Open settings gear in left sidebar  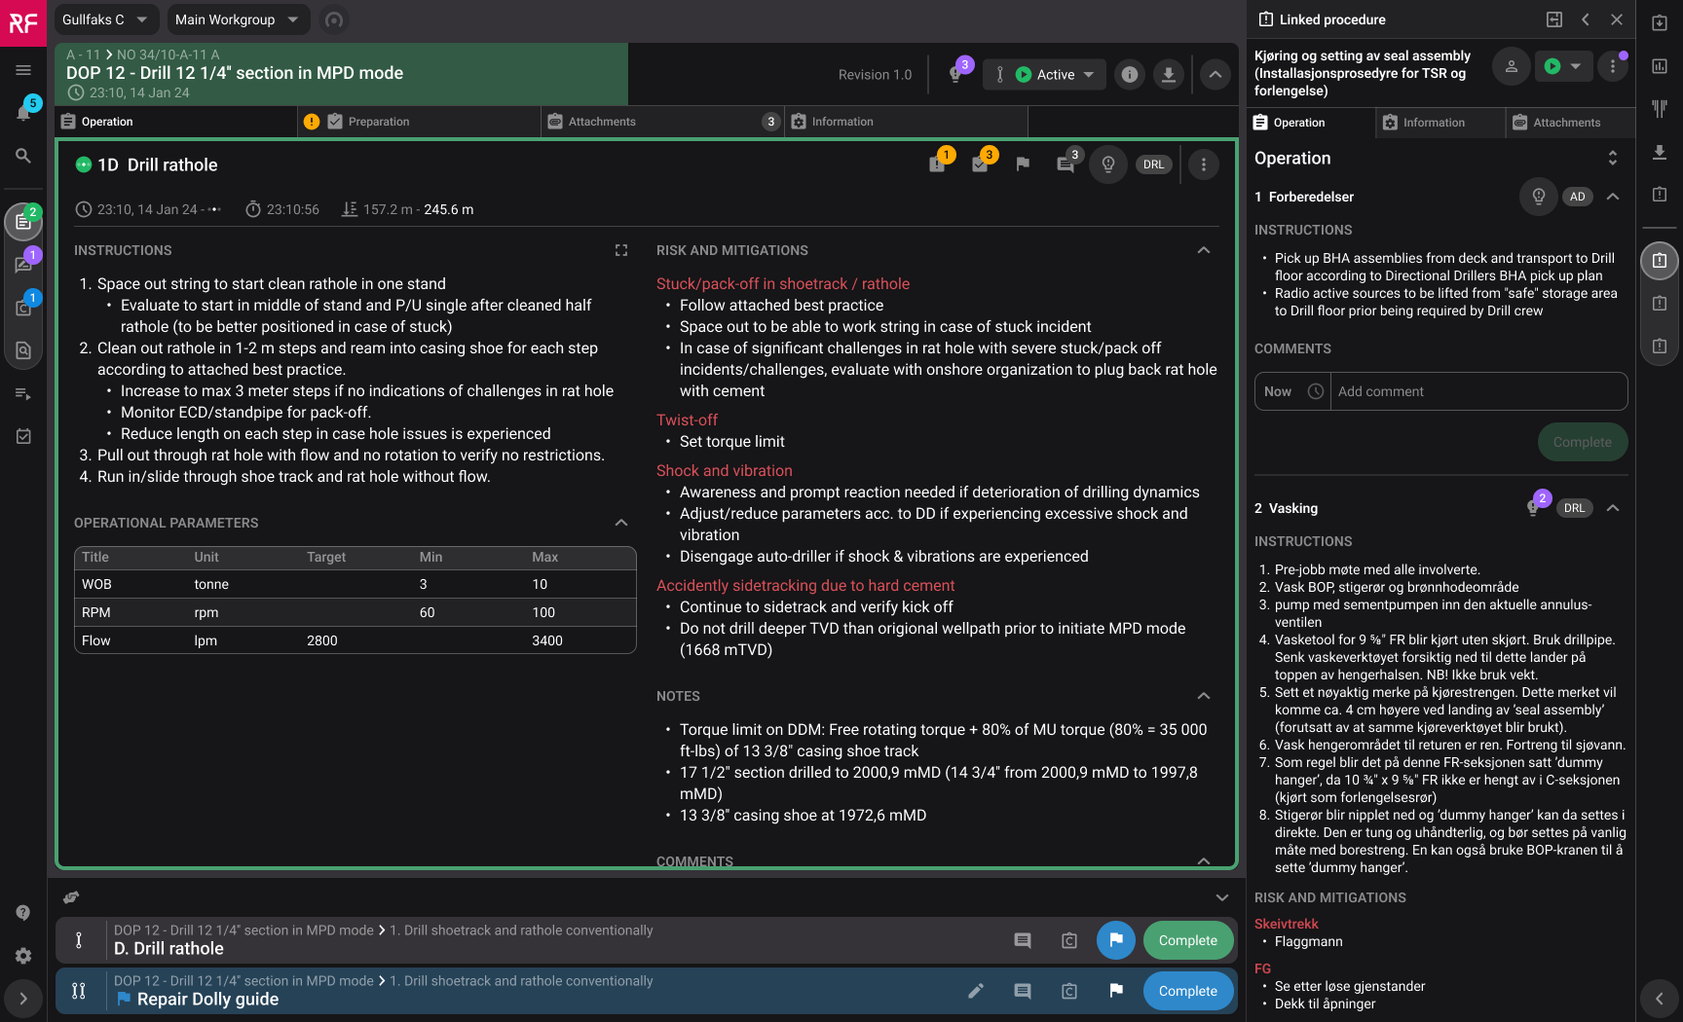(x=23, y=956)
